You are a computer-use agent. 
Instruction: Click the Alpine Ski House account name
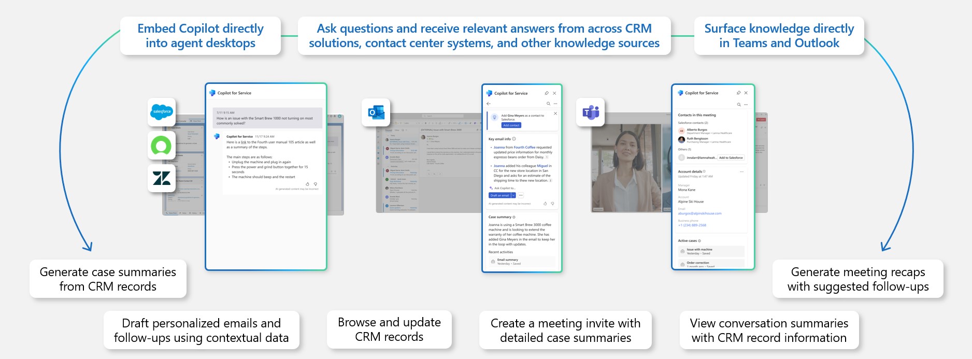point(691,202)
